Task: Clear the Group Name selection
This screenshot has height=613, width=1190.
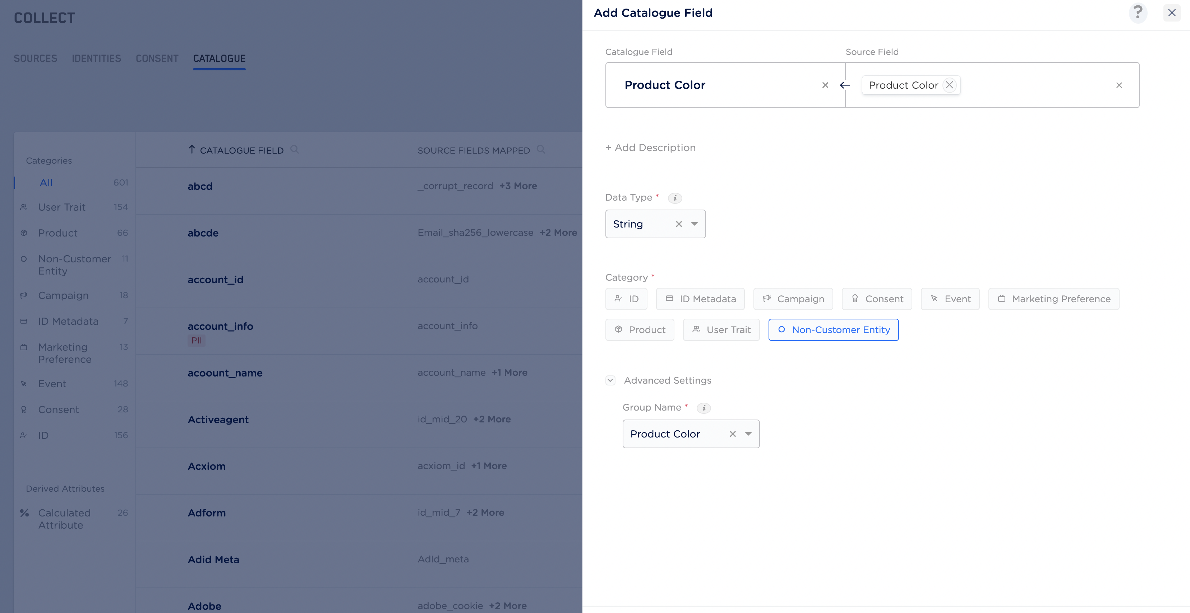Action: tap(733, 434)
